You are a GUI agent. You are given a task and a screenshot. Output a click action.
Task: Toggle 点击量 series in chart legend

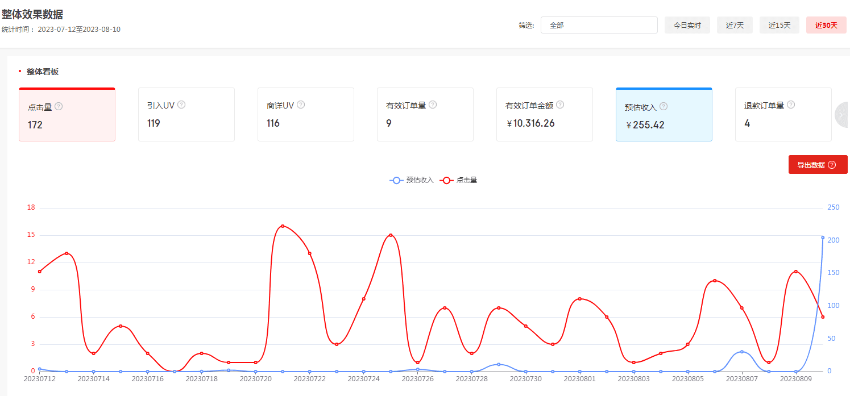pos(459,180)
